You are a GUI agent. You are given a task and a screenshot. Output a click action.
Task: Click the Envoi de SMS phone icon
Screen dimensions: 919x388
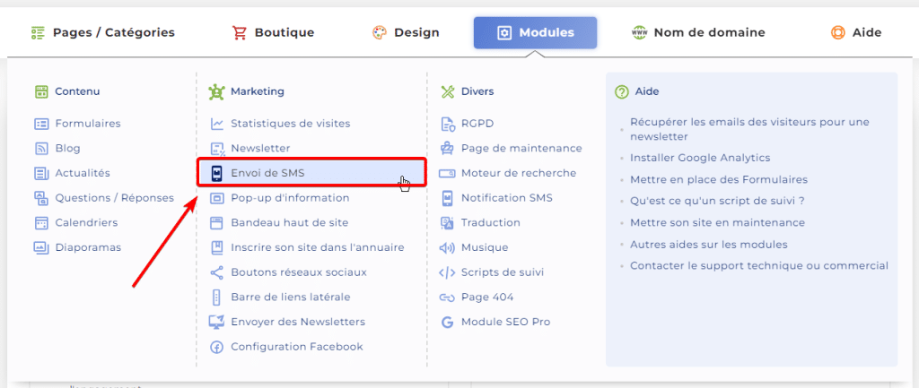click(x=216, y=173)
